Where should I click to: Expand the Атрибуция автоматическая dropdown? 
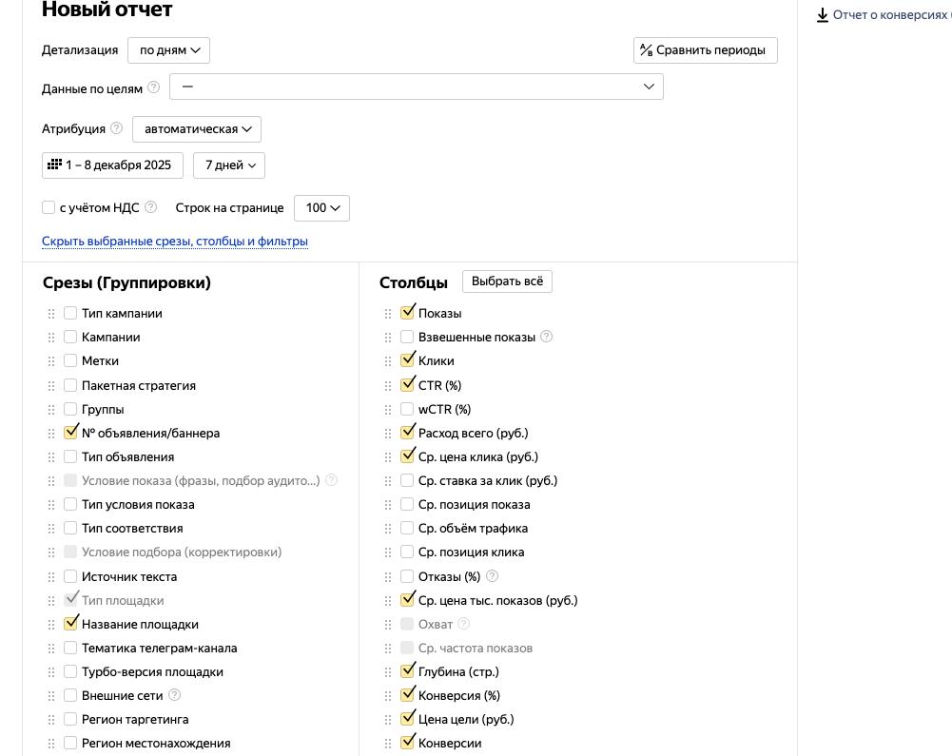point(197,129)
